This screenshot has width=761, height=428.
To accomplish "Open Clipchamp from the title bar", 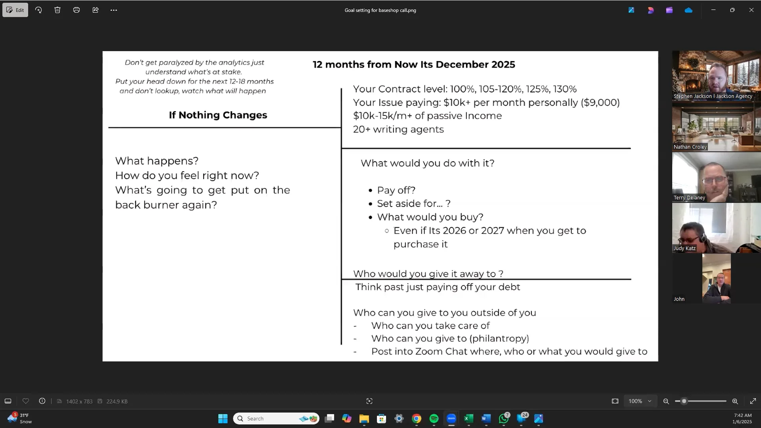I will (x=669, y=10).
